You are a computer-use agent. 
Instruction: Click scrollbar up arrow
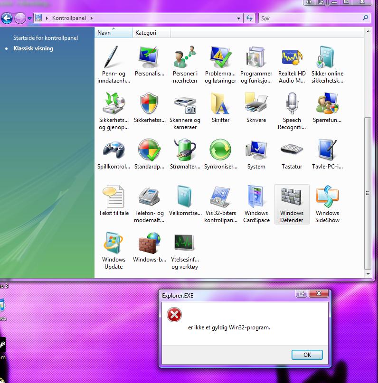[x=368, y=31]
